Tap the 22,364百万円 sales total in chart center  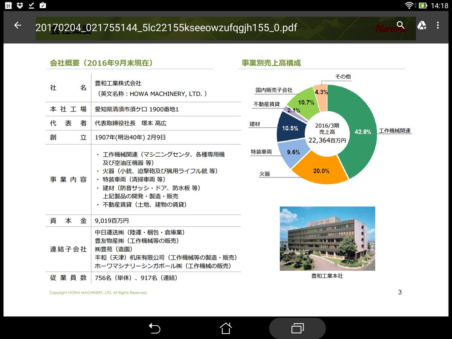327,140
